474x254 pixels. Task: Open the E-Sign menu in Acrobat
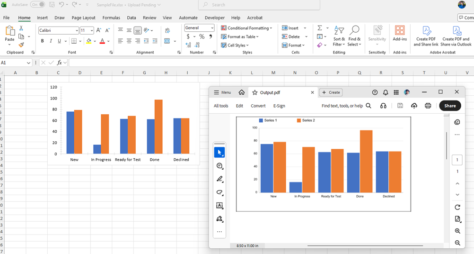[x=279, y=106]
